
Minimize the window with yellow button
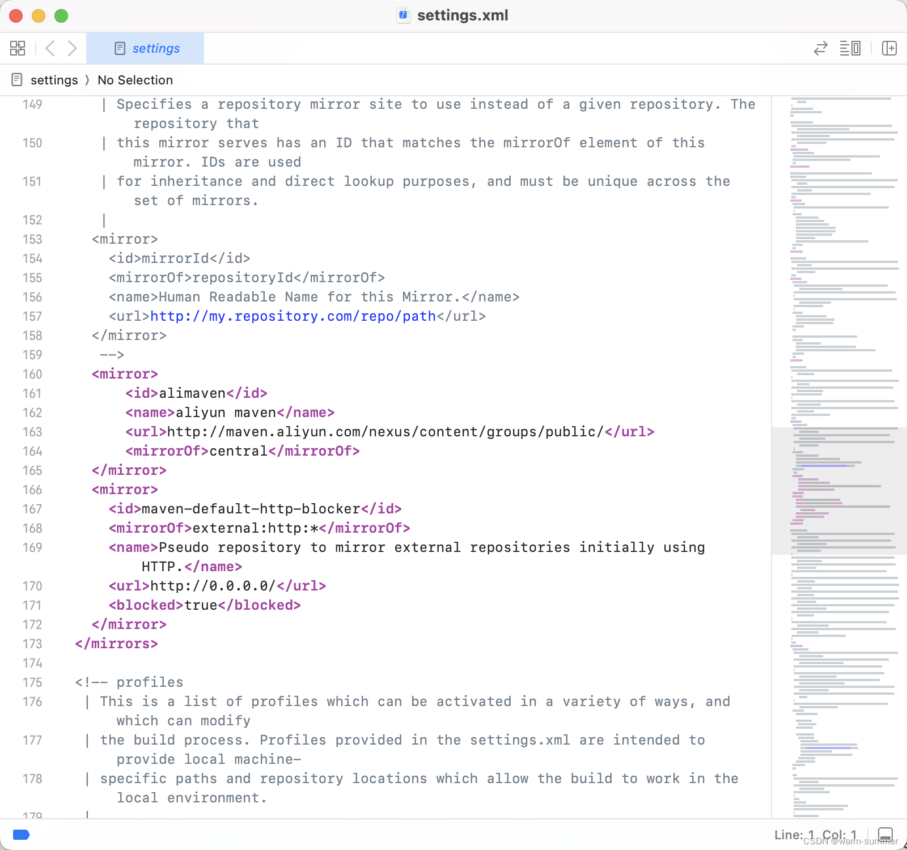pyautogui.click(x=39, y=16)
